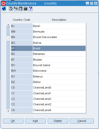99x129 pixels.
Task: Select the ChannelLand0 description field
Action: 59,87
